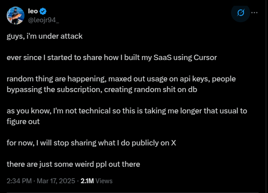Viewport: 268px width, 193px height.
Task: Open leo's profile picture avatar
Action: point(16,16)
